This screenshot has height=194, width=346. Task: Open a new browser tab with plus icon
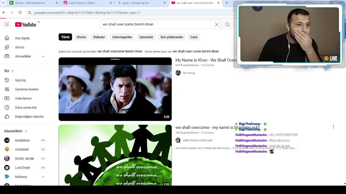click(227, 3)
